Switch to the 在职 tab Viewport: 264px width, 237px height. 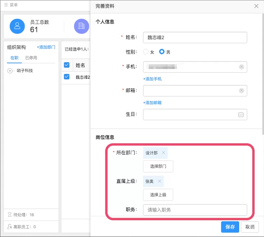point(14,58)
